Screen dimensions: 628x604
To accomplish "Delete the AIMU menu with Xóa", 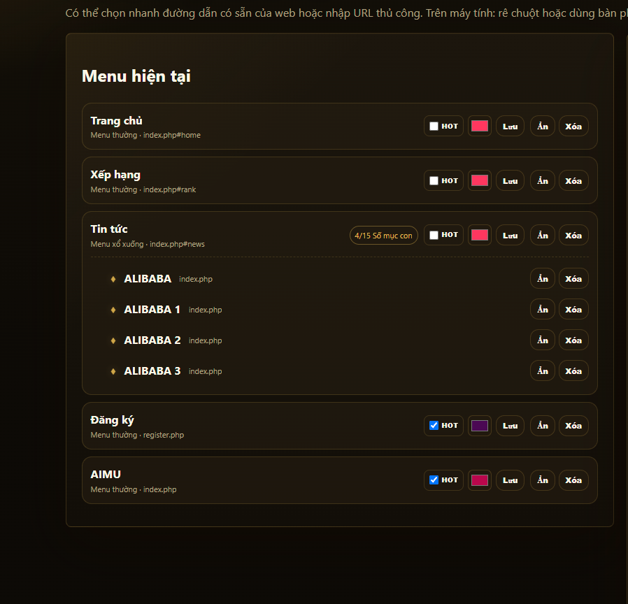I will [x=573, y=480].
